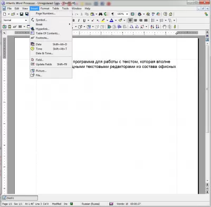Expand the bullet list dropdown arrow

point(157,21)
